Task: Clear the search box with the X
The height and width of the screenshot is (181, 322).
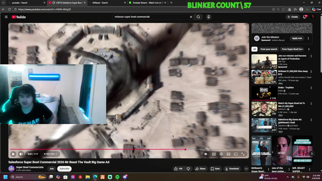Action: click(191, 17)
